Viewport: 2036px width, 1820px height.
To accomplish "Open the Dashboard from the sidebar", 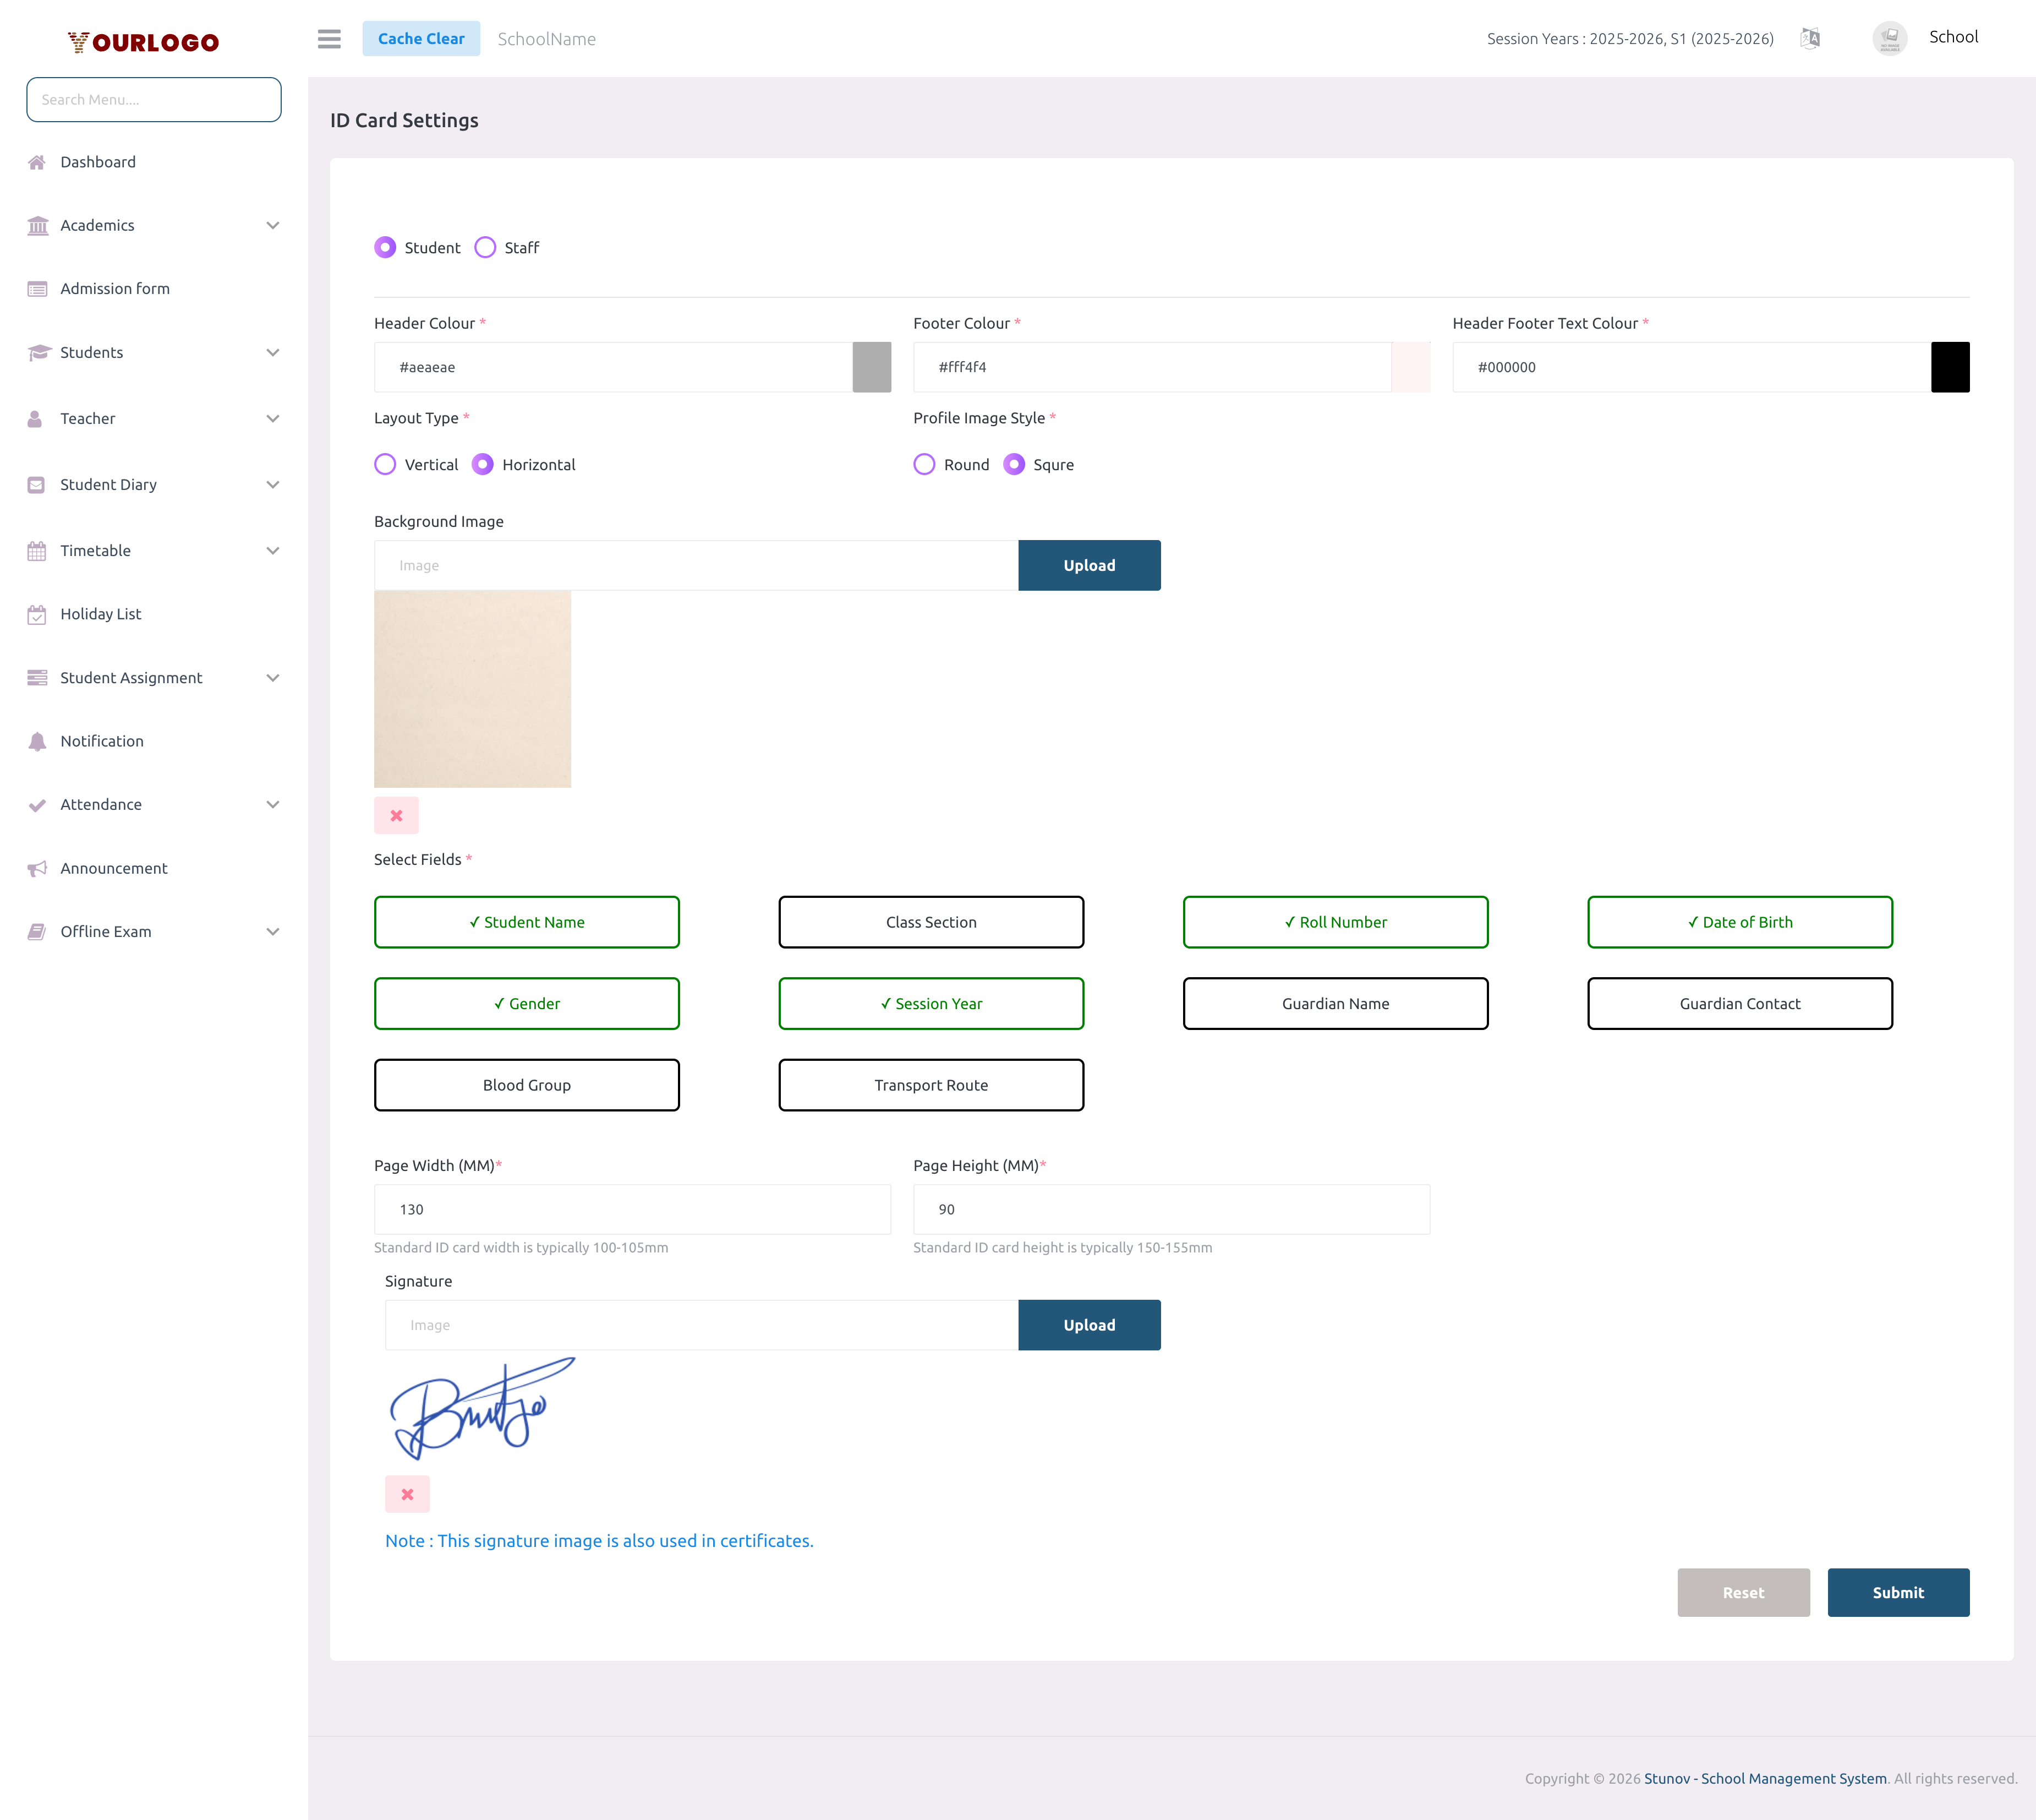I will (x=97, y=161).
